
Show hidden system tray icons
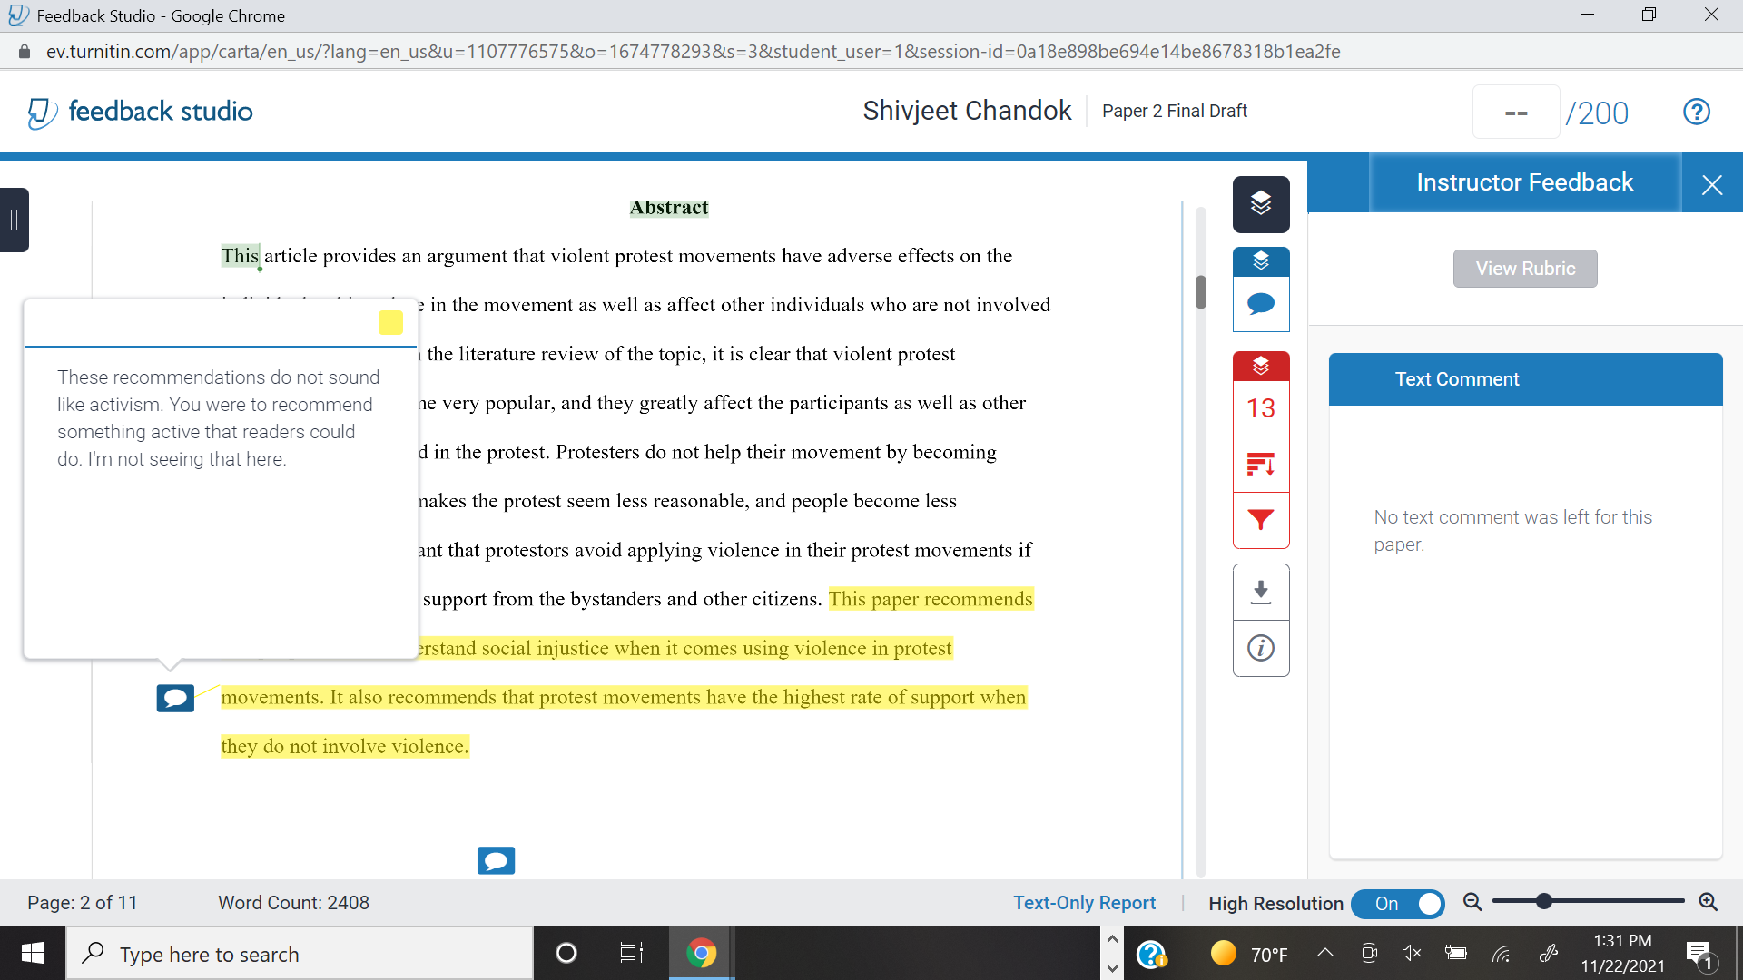pos(1325,953)
